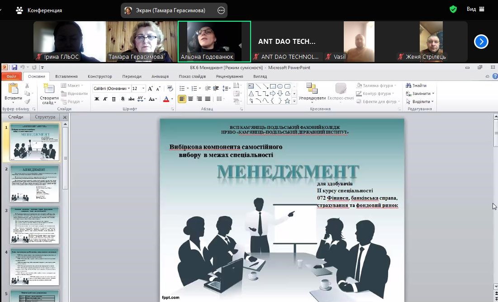The width and height of the screenshot is (498, 302).
Task: Open the Вставлення ribbon tab
Action: click(66, 76)
